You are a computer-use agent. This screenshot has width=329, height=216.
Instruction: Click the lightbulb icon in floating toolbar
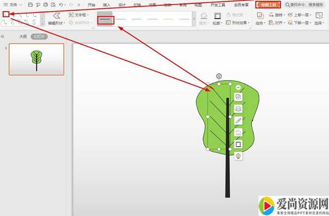(238, 156)
